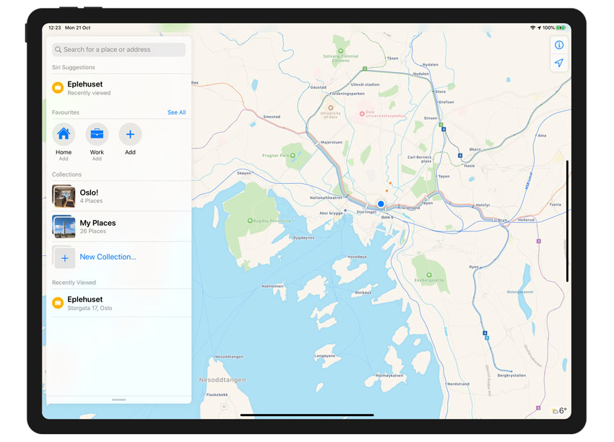This screenshot has width=614, height=442.
Task: Tap the battery indicator in status bar
Action: [x=561, y=27]
